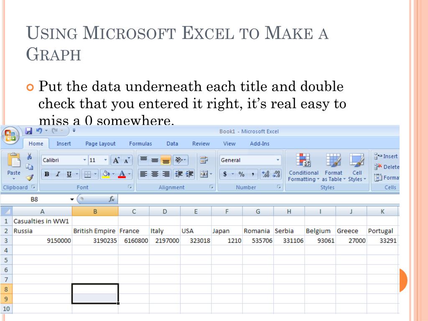Click the formula bar input
This screenshot has width=428, height=321.
258,199
